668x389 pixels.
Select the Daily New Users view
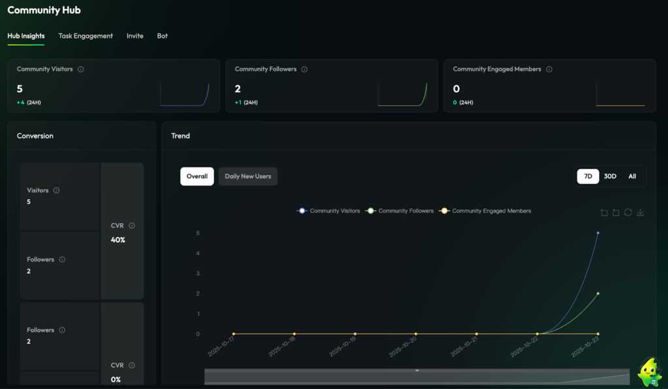tap(248, 176)
